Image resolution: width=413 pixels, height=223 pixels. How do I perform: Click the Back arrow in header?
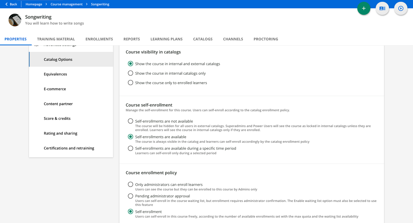(11, 4)
